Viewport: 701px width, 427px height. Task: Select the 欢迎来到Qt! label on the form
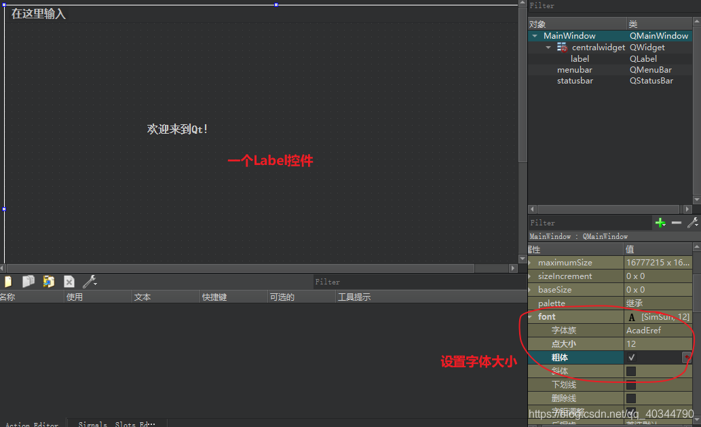[x=178, y=129]
